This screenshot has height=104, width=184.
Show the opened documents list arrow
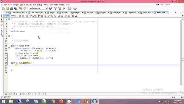[180, 12]
